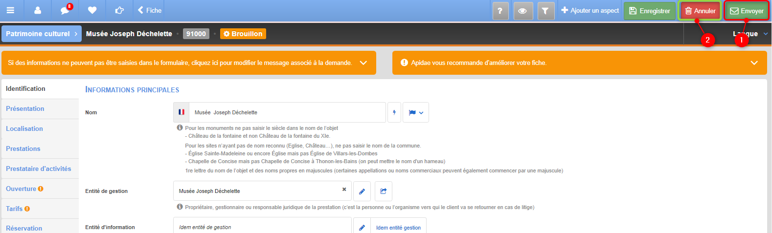Open Entité de gestion share arrow icon
This screenshot has height=233, width=772.
[x=384, y=191]
